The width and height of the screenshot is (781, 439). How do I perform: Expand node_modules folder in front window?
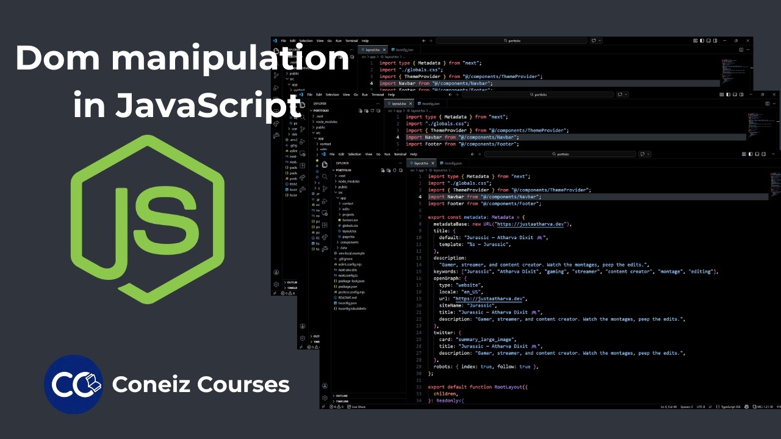click(348, 181)
